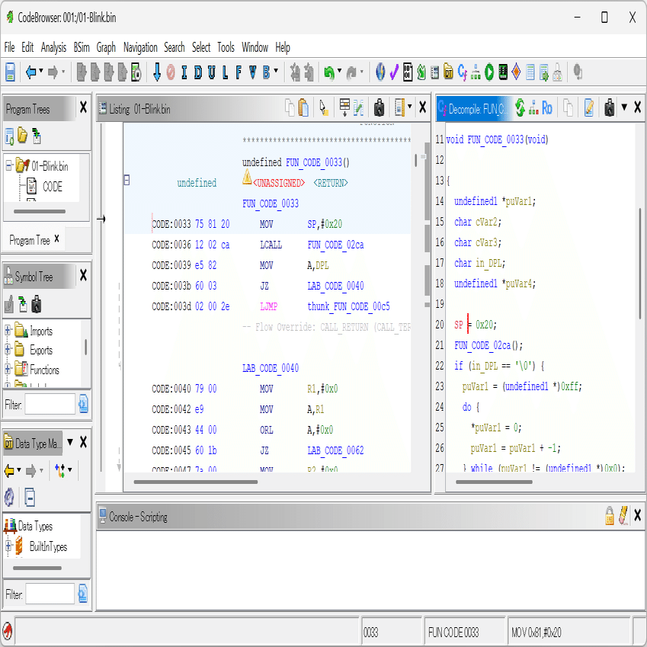This screenshot has width=647, height=647.
Task: Select the Program Tree tab
Action: point(30,240)
